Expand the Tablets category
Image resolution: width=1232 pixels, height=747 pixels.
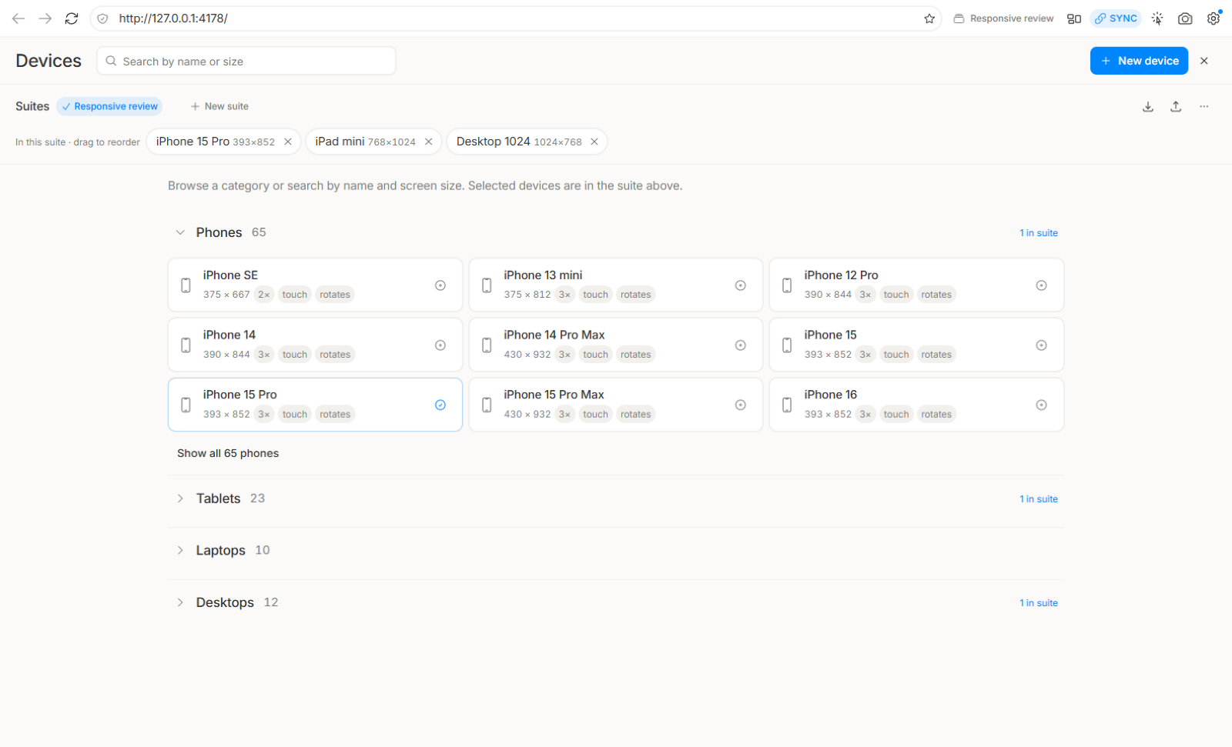[x=180, y=499]
